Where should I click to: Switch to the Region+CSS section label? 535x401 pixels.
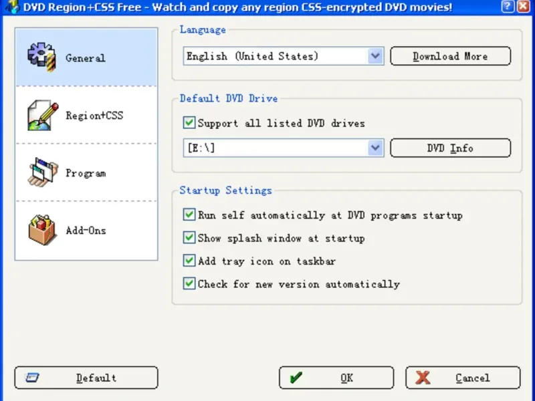(94, 116)
